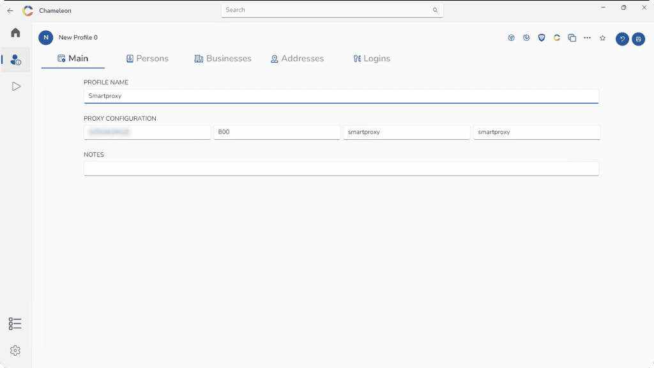Viewport: 654px width, 368px height.
Task: Click the duplicate profile icon
Action: coord(572,38)
